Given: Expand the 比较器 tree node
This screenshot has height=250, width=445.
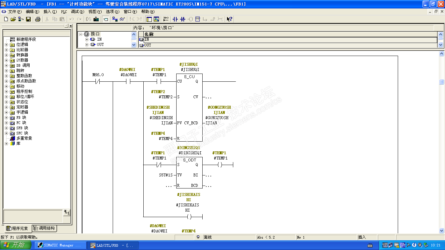Looking at the screenshot, I should (6, 50).
